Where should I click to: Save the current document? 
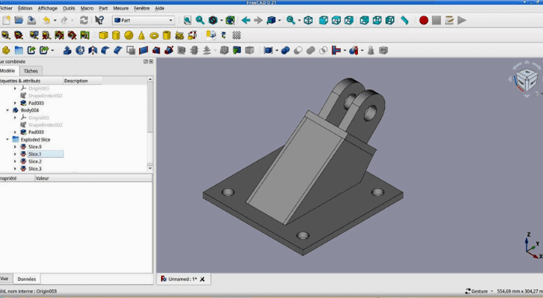coord(32,20)
